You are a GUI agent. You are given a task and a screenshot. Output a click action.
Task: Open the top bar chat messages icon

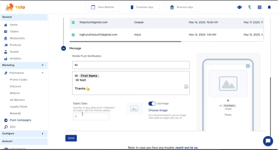click(240, 7)
